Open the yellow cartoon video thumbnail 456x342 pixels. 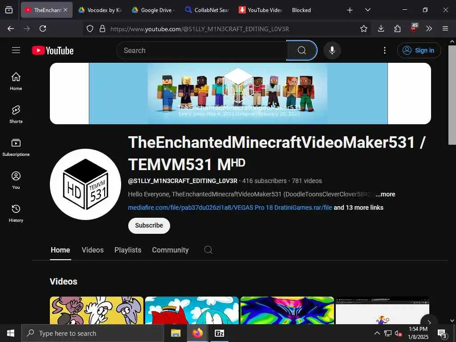pos(97,310)
